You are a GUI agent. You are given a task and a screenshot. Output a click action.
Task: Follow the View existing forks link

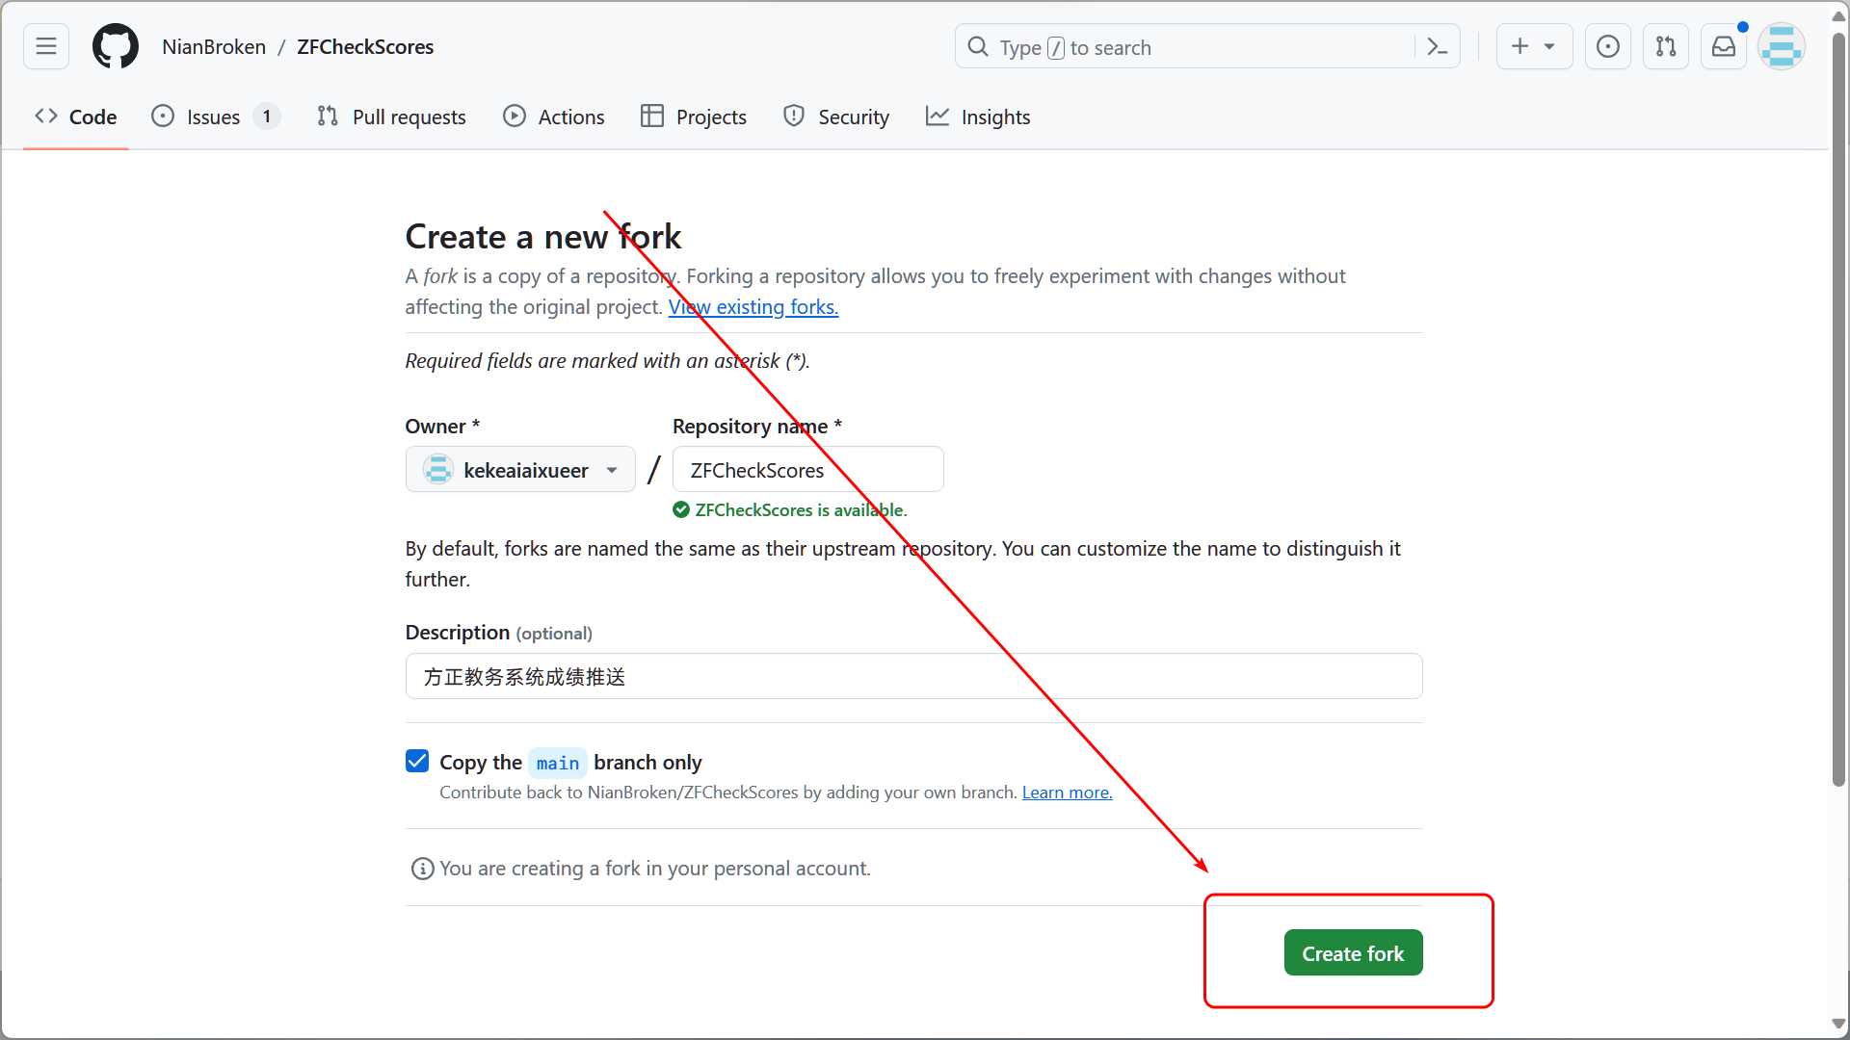pyautogui.click(x=753, y=307)
